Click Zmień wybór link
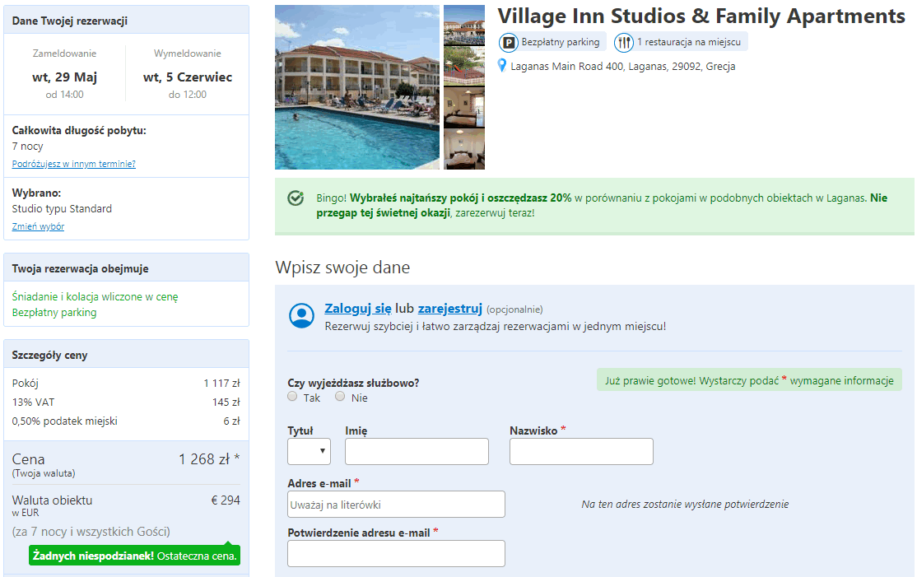Screen dimensions: 917x577 coord(38,226)
